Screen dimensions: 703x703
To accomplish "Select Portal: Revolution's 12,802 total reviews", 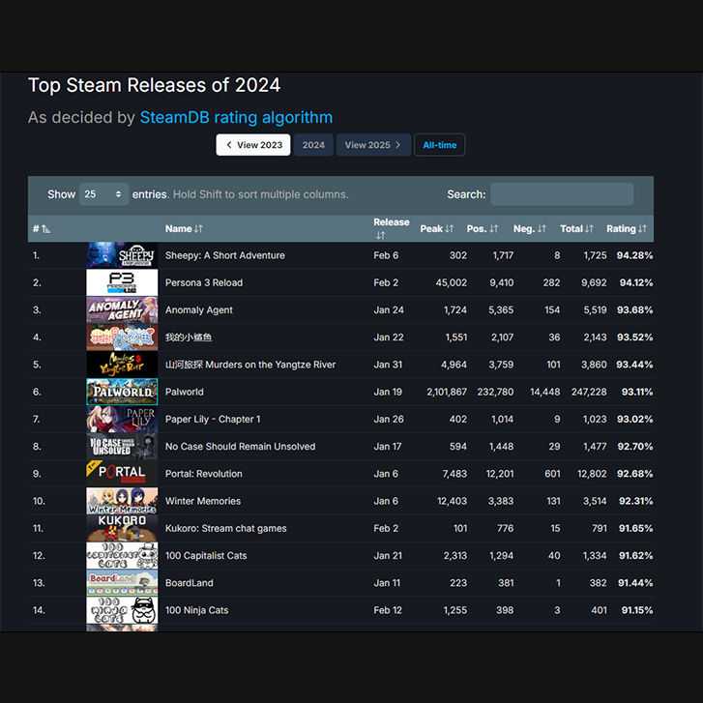I will [x=592, y=474].
